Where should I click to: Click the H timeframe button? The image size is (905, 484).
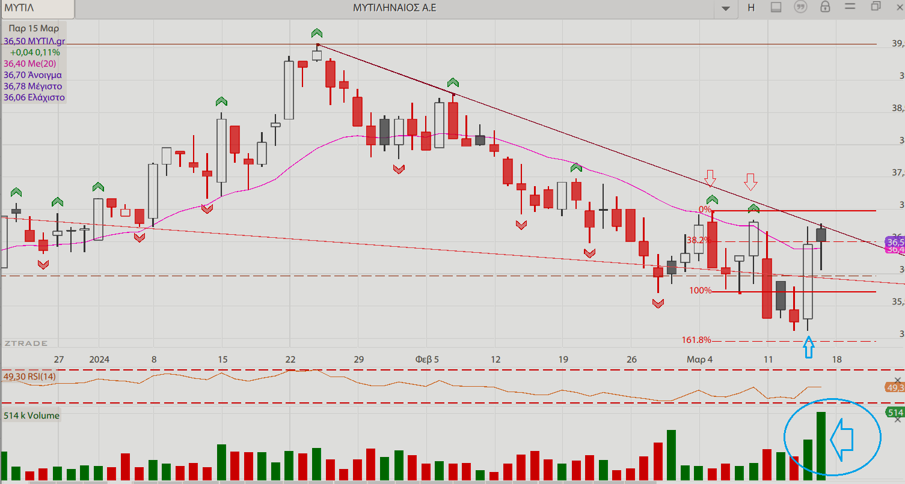(x=751, y=7)
